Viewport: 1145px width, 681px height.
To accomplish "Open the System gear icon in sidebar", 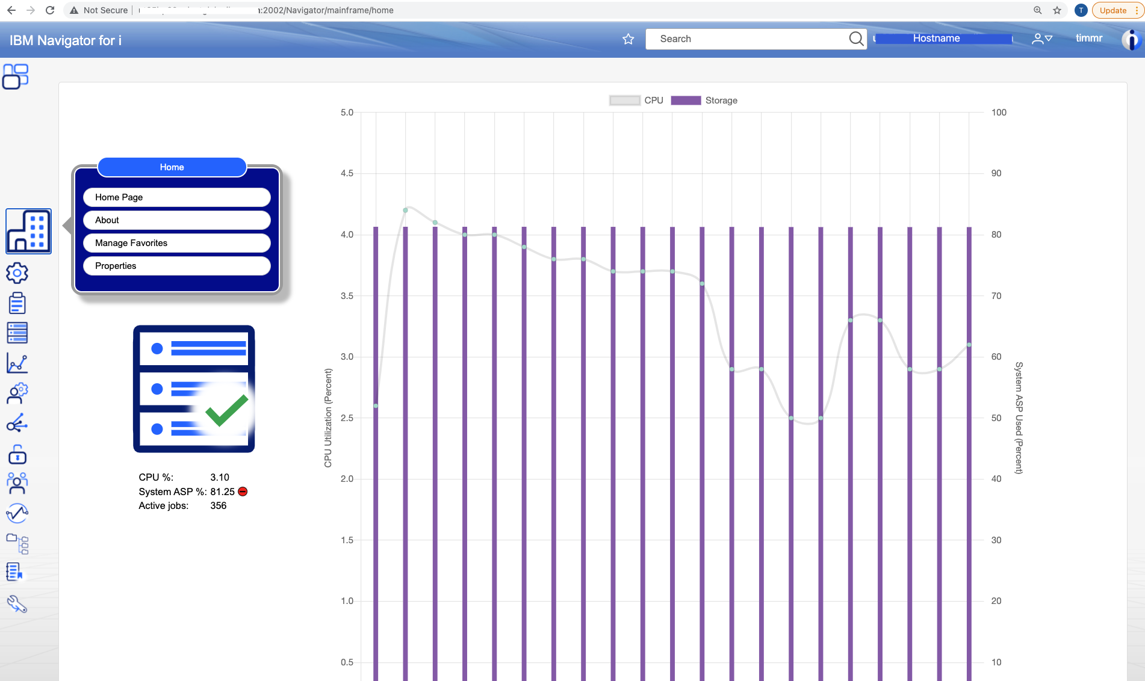I will coord(17,273).
